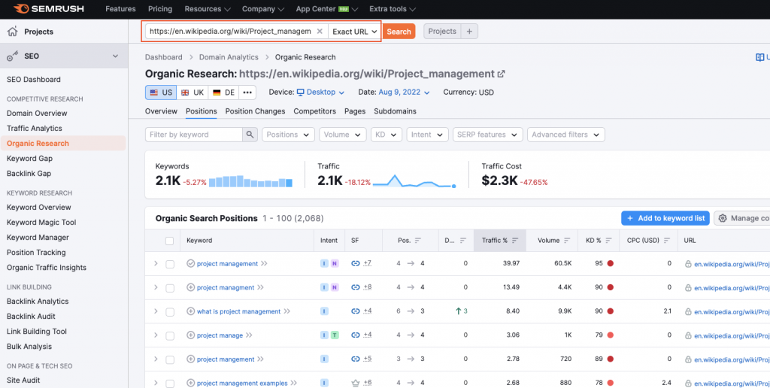
Task: Click crown SF icon in 'project management examples' row
Action: [356, 383]
